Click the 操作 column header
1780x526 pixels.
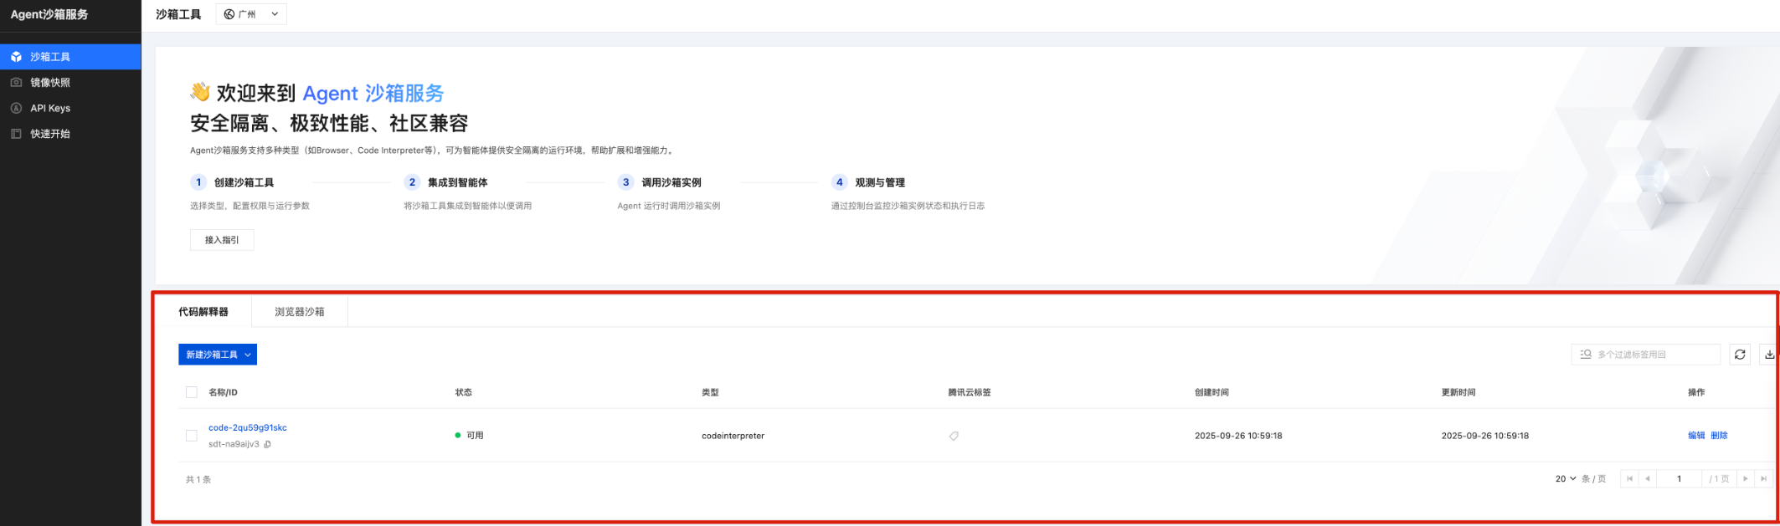(x=1696, y=392)
